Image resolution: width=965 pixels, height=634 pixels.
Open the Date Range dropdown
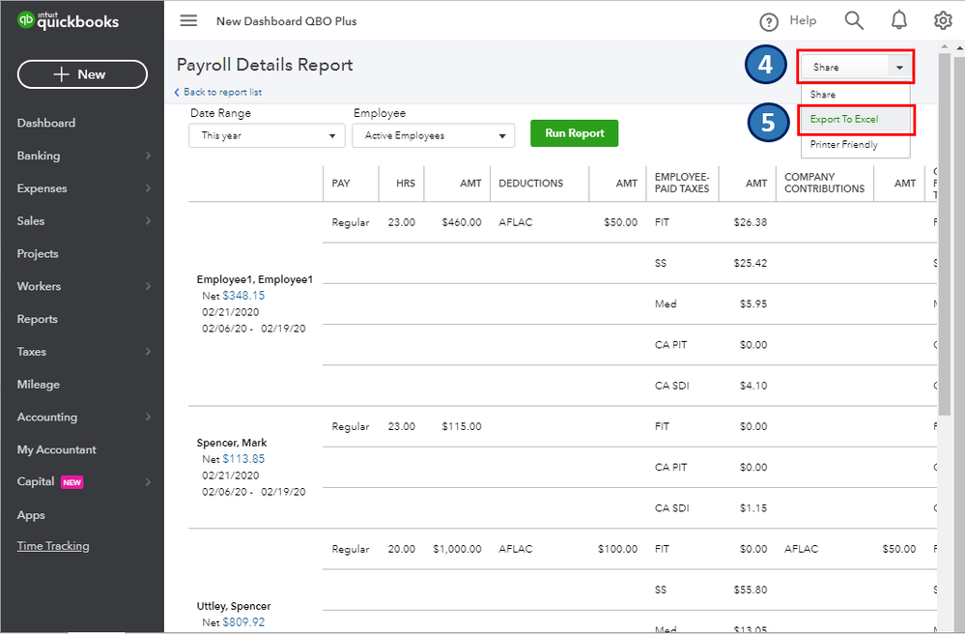267,136
